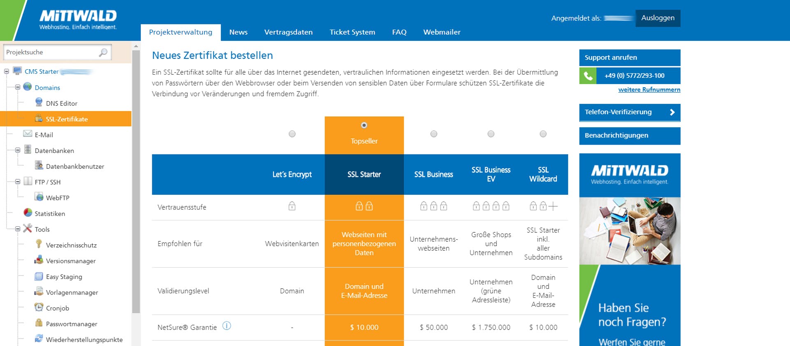This screenshot has height=346, width=790.
Task: Click the Tools wrench icon
Action: click(x=28, y=228)
